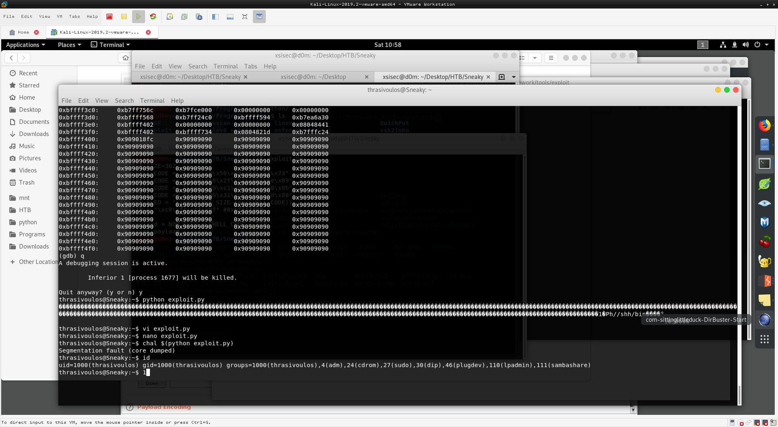
Task: Click the green power on play button
Action: tap(139, 17)
